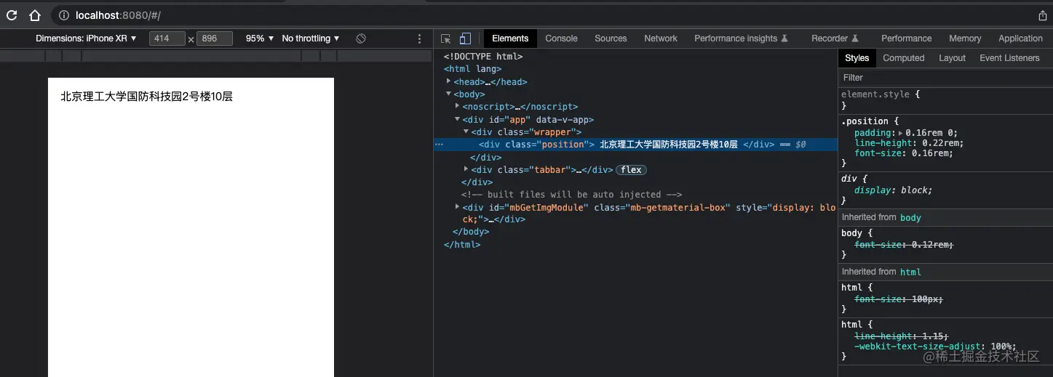The height and width of the screenshot is (377, 1053).
Task: Toggle the device toolbar icon
Action: coord(466,38)
